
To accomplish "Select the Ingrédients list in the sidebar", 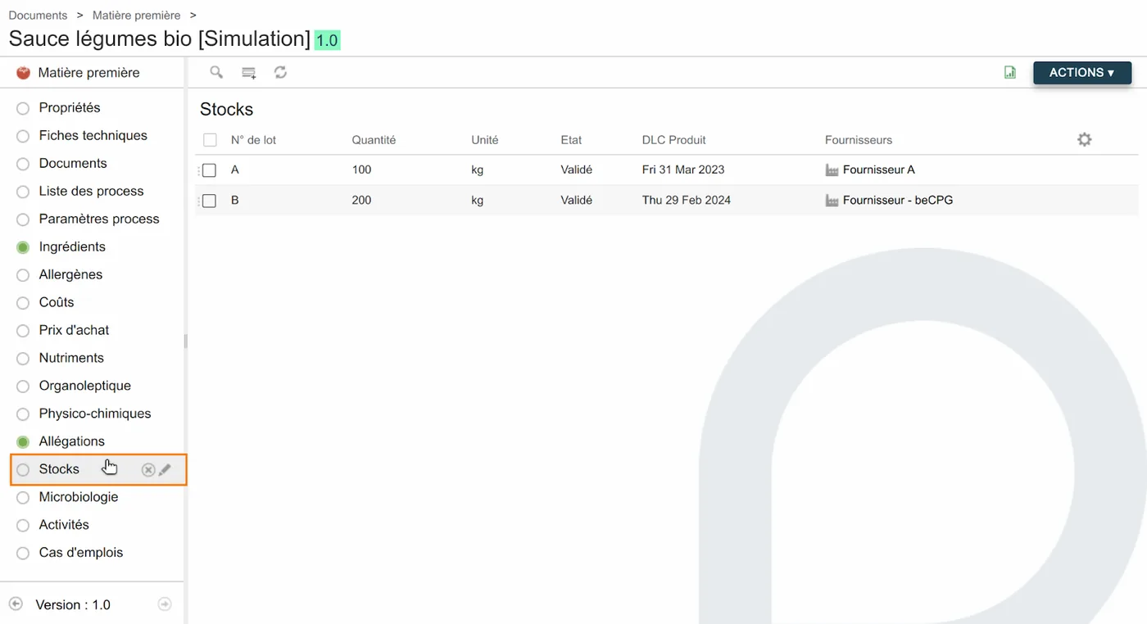I will pyautogui.click(x=72, y=246).
